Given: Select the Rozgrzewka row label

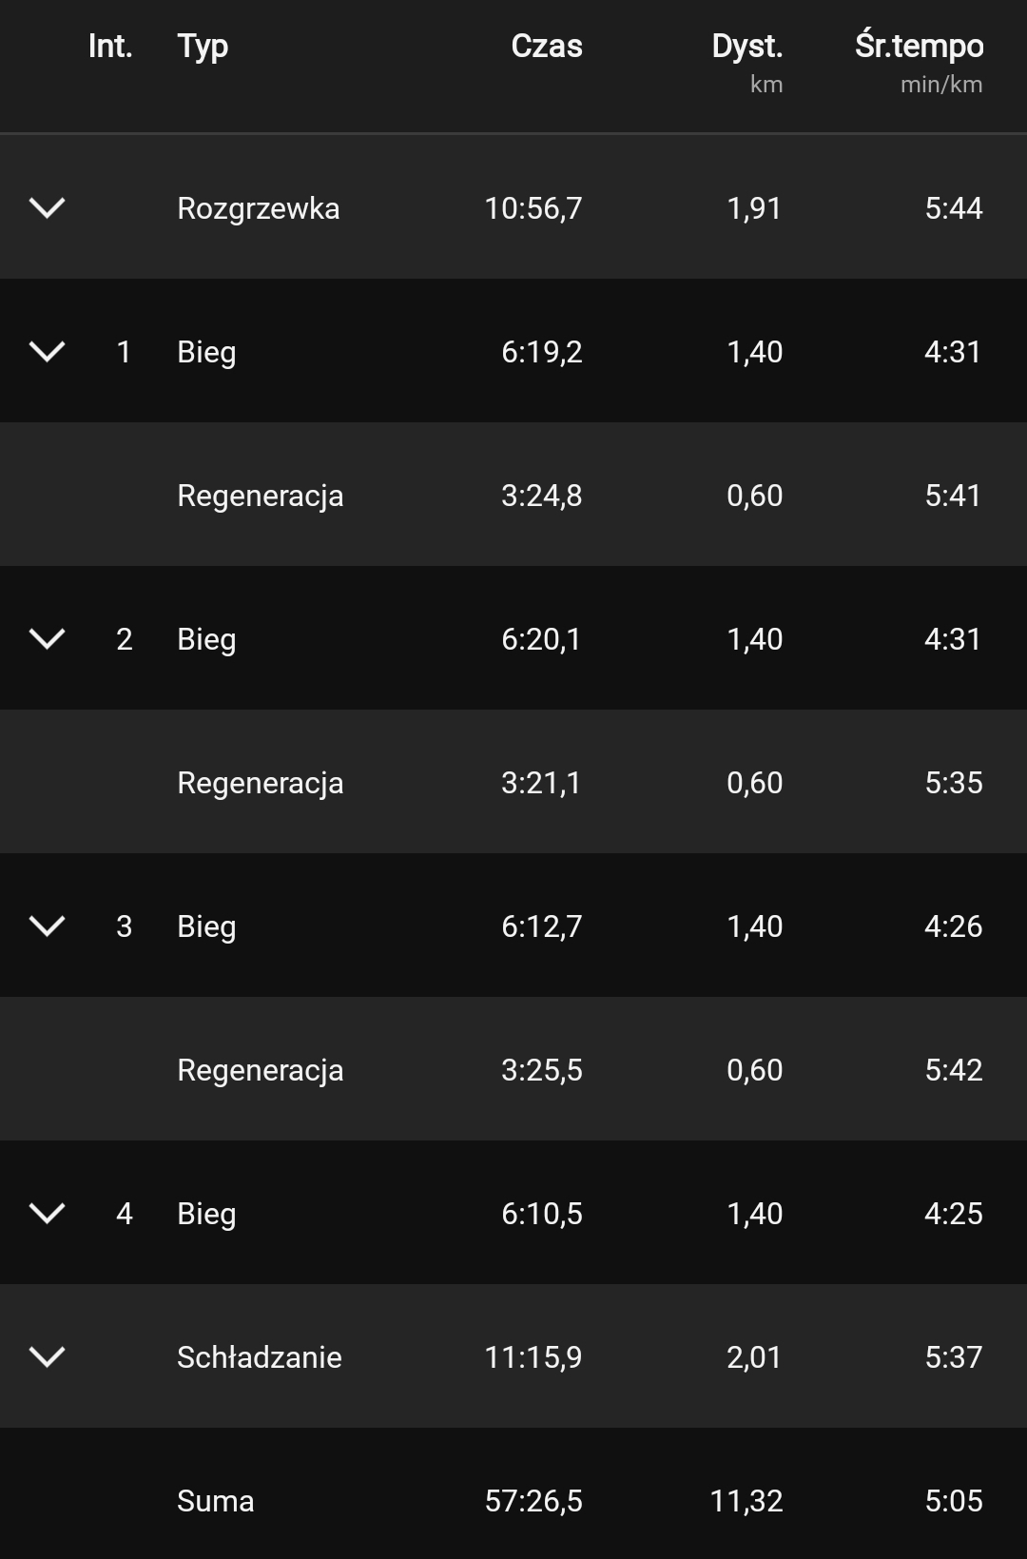Looking at the screenshot, I should [258, 208].
